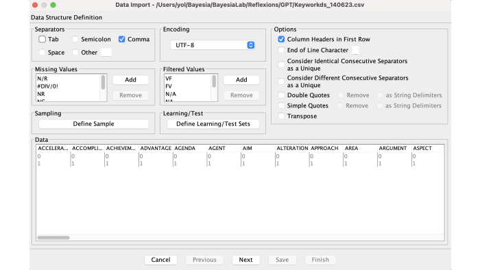This screenshot has height=270, width=480.
Task: Select Remove radio for Simple Quotes
Action: pyautogui.click(x=340, y=106)
